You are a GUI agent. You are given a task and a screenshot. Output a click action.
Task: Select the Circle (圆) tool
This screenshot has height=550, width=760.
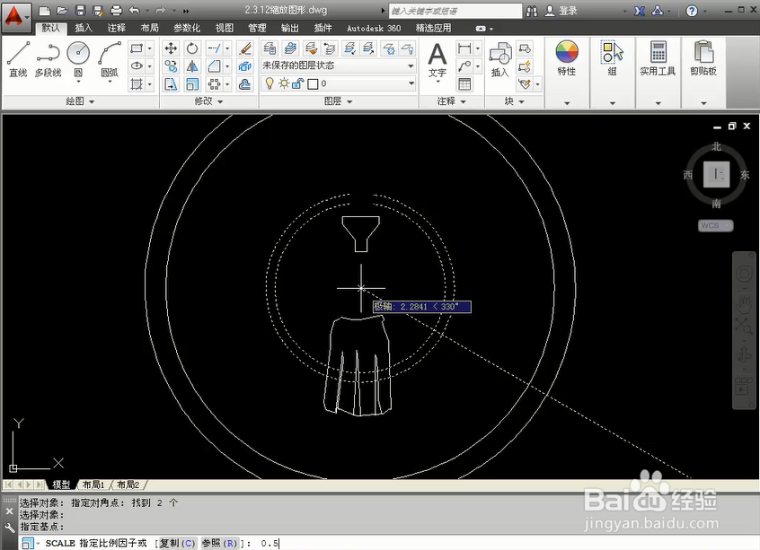[78, 59]
